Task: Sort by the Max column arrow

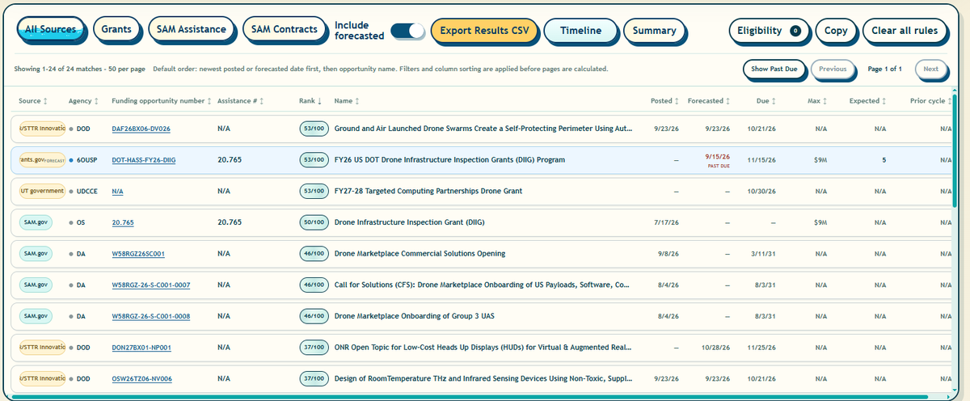Action: (x=825, y=101)
